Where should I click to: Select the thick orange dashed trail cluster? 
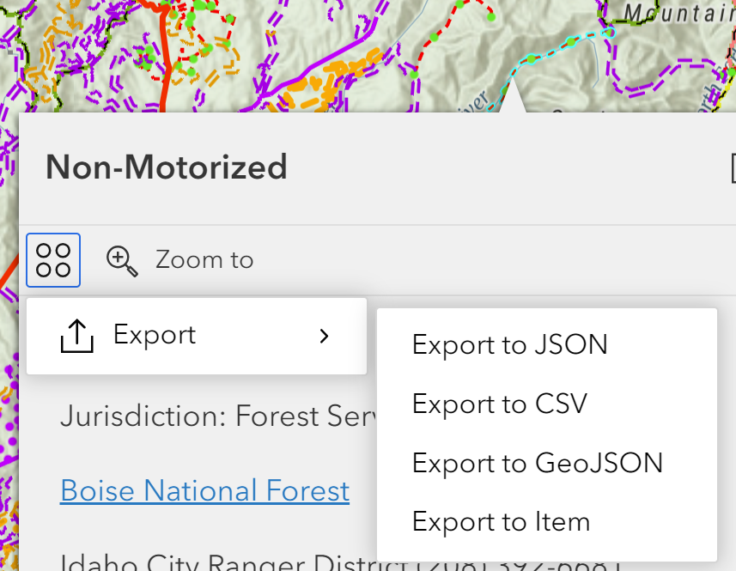[x=329, y=80]
